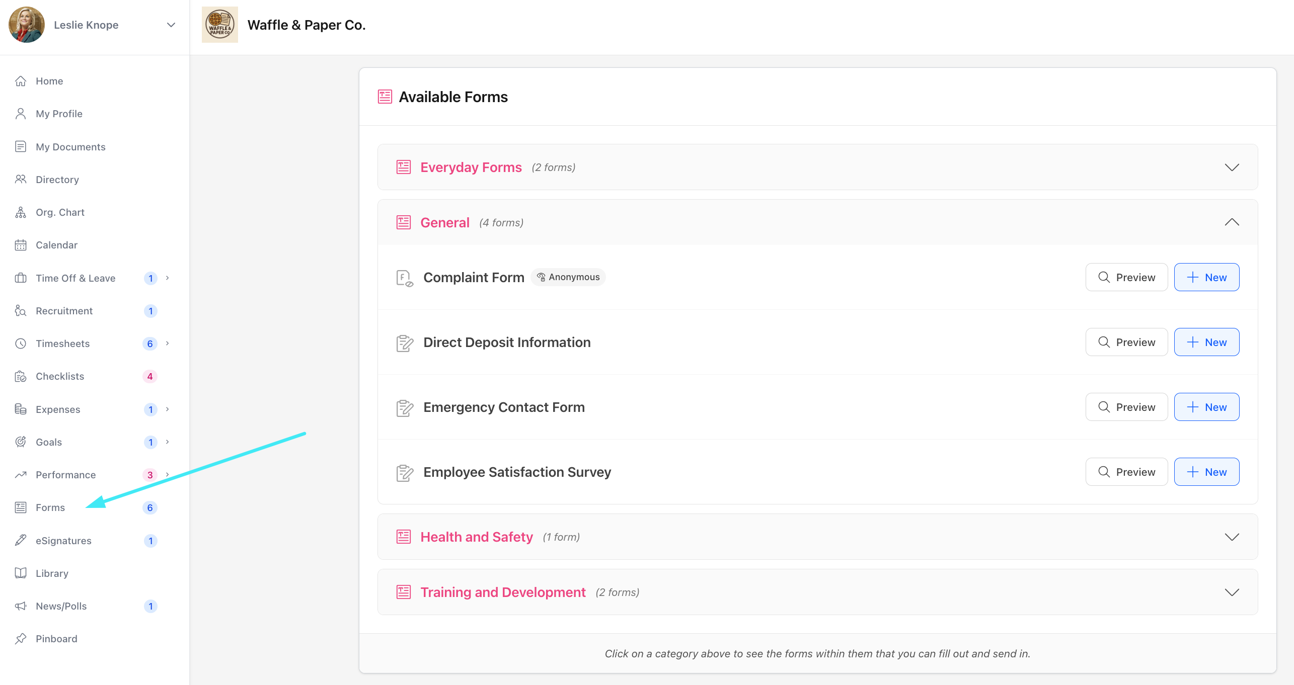Click the Home house icon in sidebar
The height and width of the screenshot is (685, 1294).
click(21, 81)
